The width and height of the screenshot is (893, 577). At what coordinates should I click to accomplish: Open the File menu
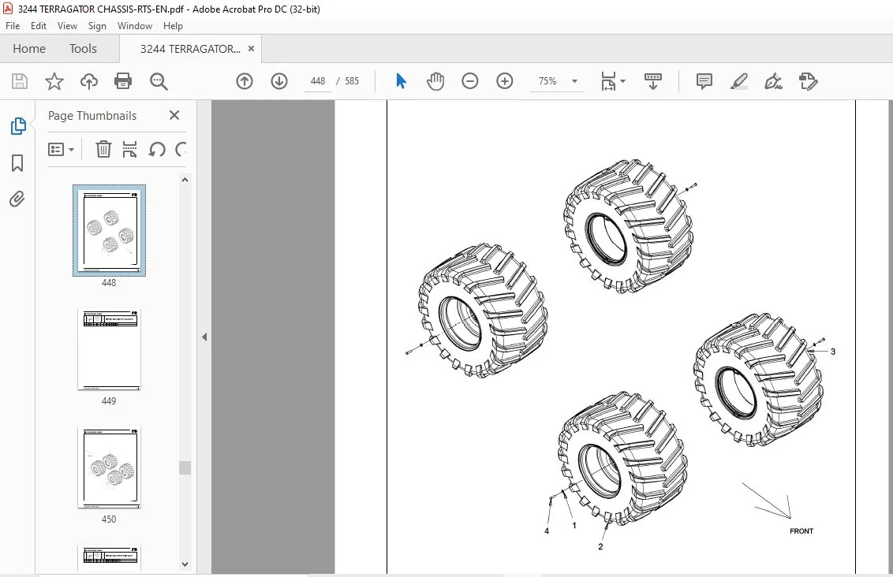[13, 25]
